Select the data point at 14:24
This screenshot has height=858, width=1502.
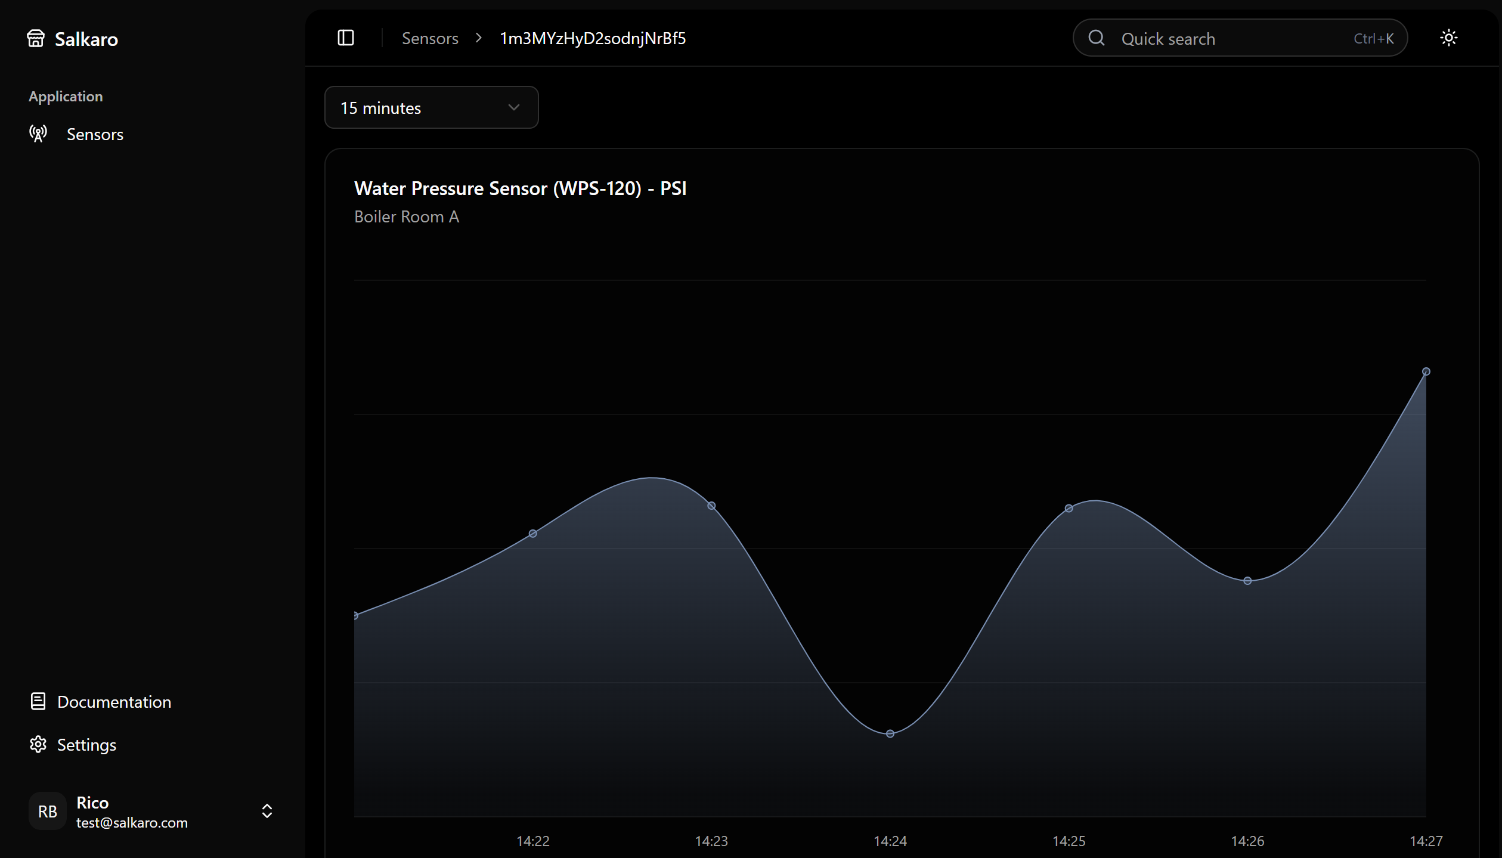coord(889,733)
